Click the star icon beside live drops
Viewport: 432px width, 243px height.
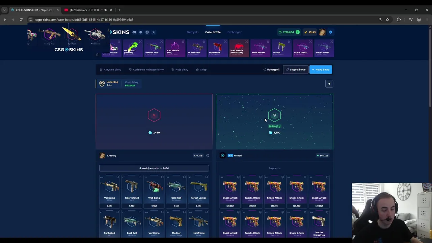pyautogui.click(x=97, y=54)
